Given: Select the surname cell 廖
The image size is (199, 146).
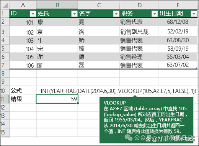Looking at the screenshot, I should pos(57,65).
